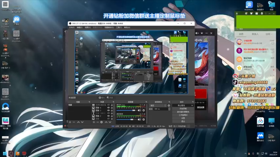Click the star icon in QQ's top bar
The height and width of the screenshot is (157, 280).
tap(246, 13)
